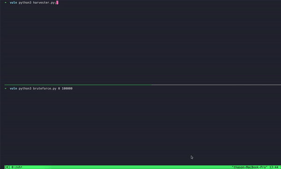
Task: Click the green segment of pane divider
Action: [x=78, y=85]
